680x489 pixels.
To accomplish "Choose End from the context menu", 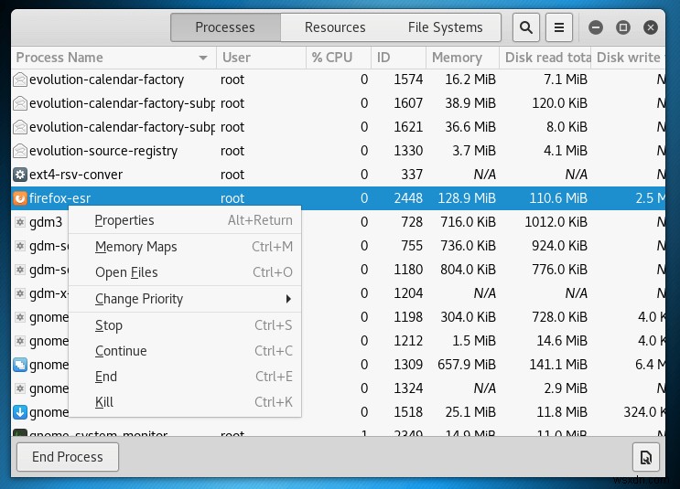I will [185, 377].
